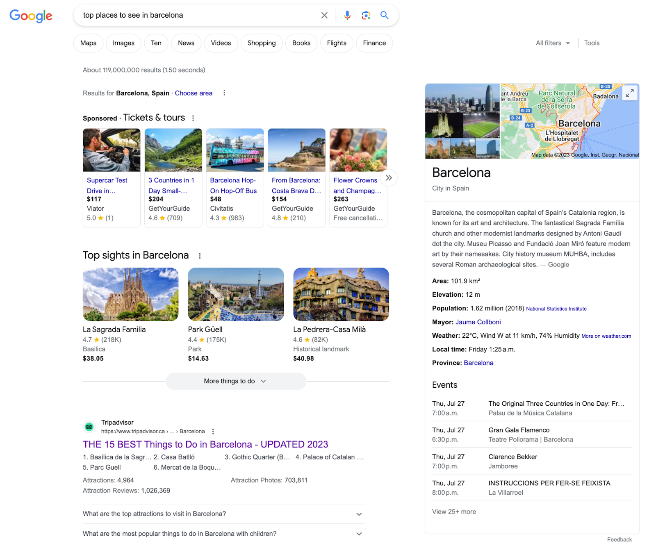Open the La Sagrada Familia photo card

pos(130,294)
